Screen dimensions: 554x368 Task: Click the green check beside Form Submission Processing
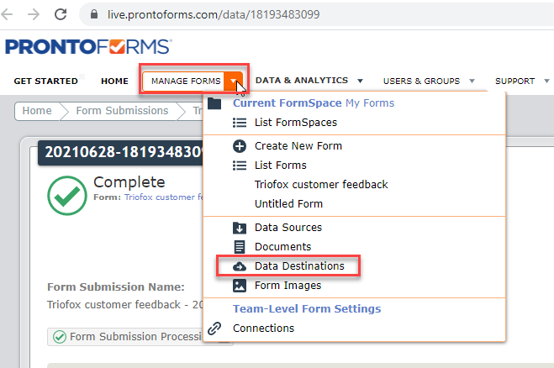(60, 337)
